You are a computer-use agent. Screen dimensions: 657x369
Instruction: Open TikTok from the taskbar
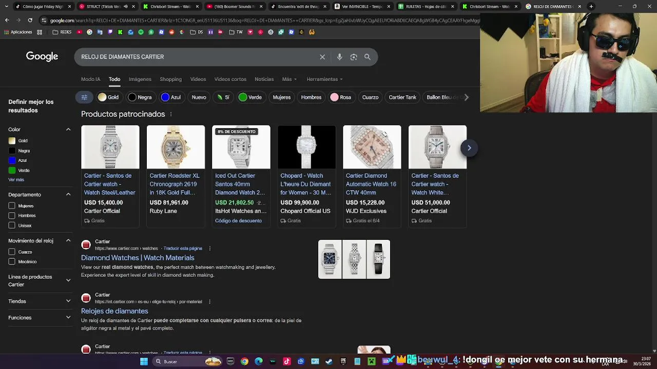(287, 361)
